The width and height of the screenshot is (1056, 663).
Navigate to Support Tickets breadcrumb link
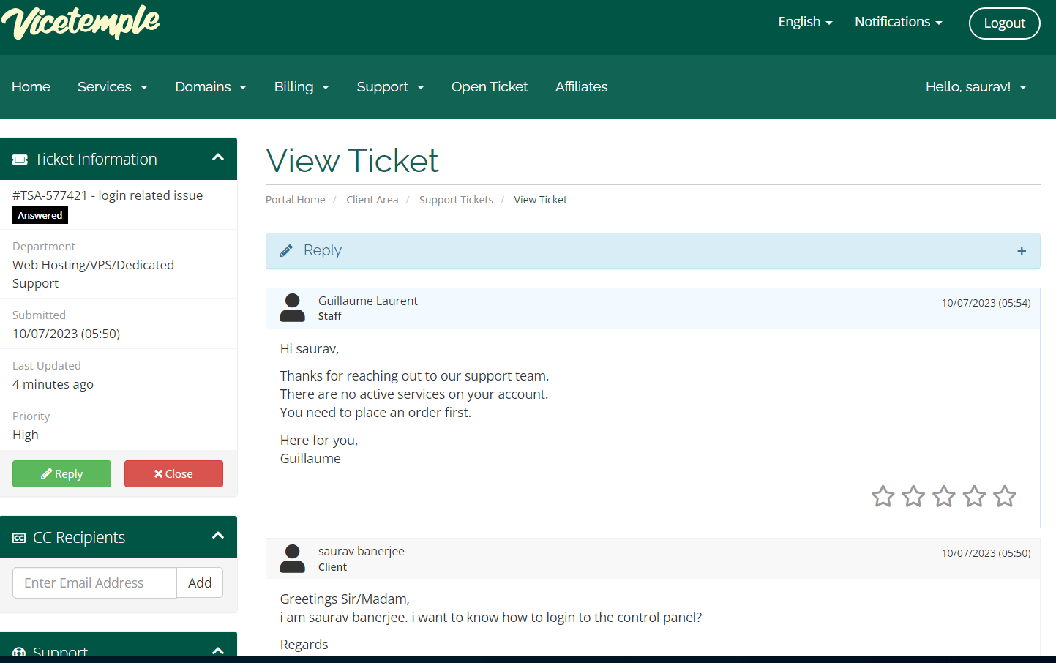[456, 199]
